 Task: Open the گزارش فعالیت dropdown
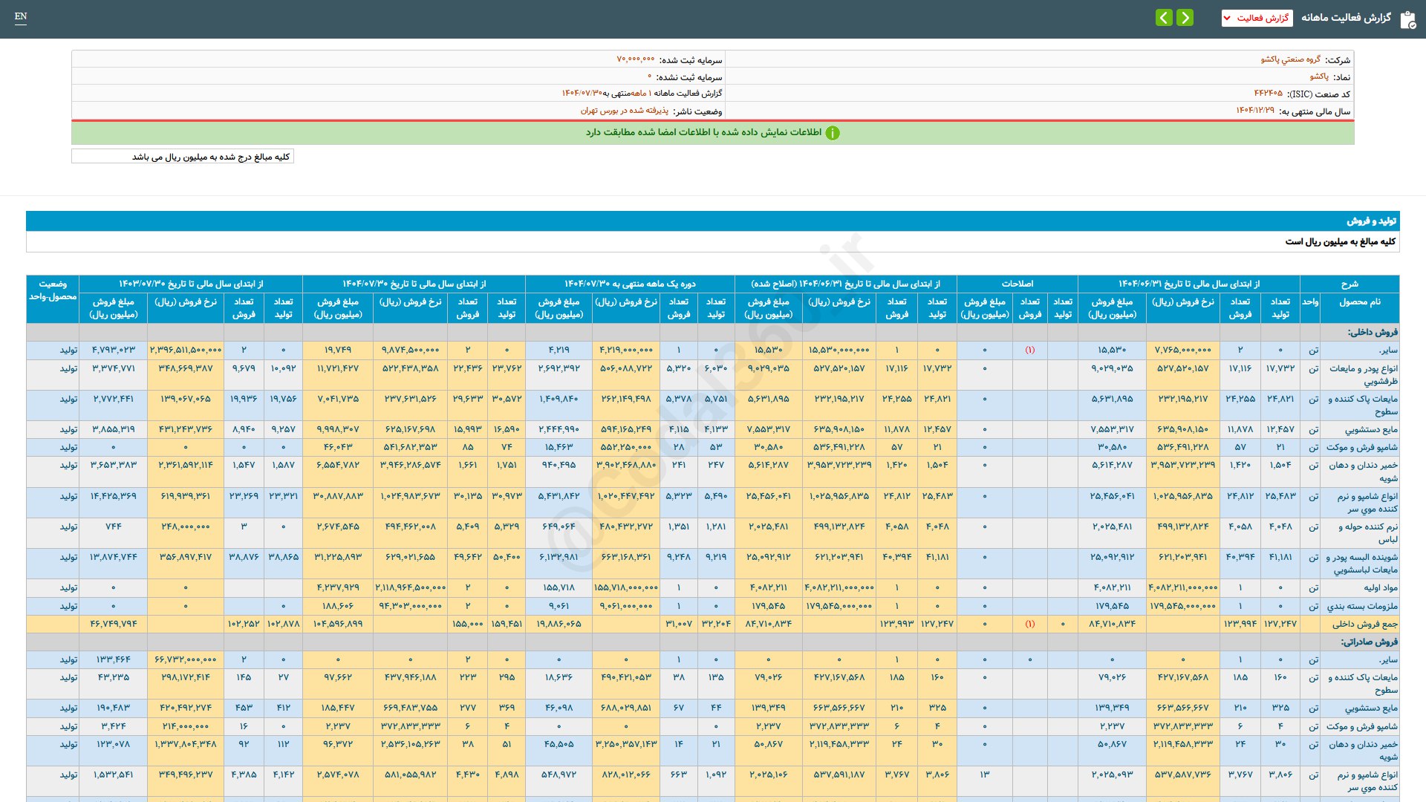[1257, 18]
